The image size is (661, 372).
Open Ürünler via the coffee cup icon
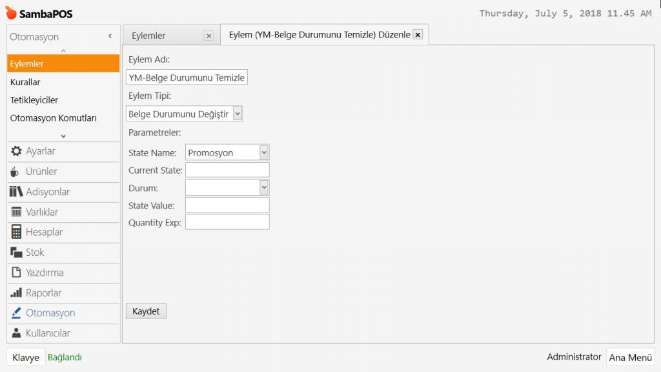click(17, 171)
